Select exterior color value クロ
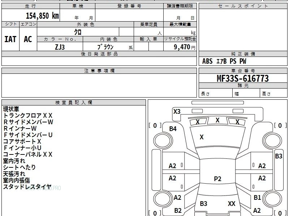This screenshot has width=289, height=216. 78,32
